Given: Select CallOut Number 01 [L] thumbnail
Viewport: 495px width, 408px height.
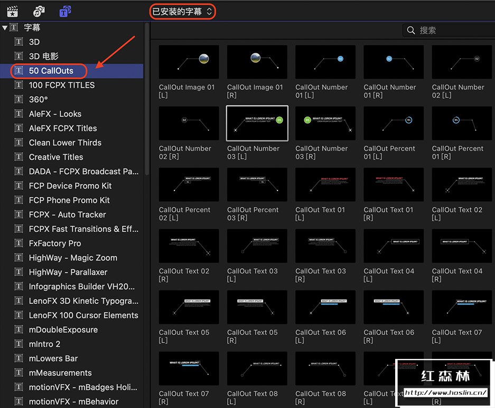Looking at the screenshot, I should [x=325, y=62].
